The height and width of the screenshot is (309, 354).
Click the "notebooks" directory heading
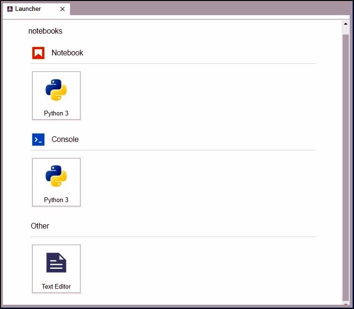[x=45, y=31]
